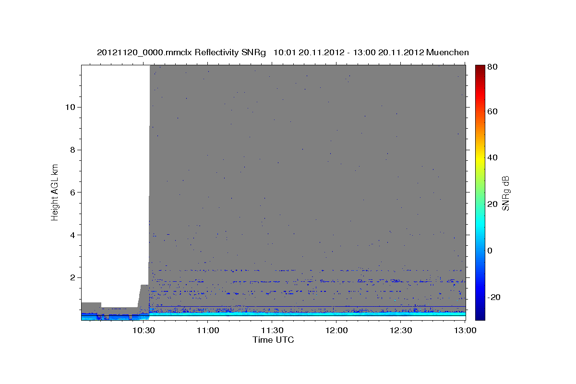The image size is (576, 384).
Task: Click the 'Time UTC' axis label
Action: 273,340
